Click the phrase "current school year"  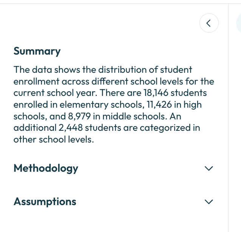(x=55, y=93)
